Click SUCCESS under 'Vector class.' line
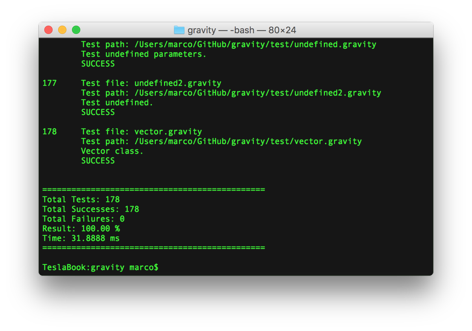 [98, 161]
